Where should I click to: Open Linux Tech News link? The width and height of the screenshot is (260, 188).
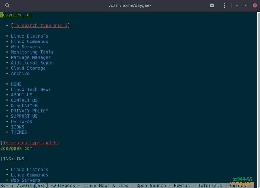coord(31,89)
